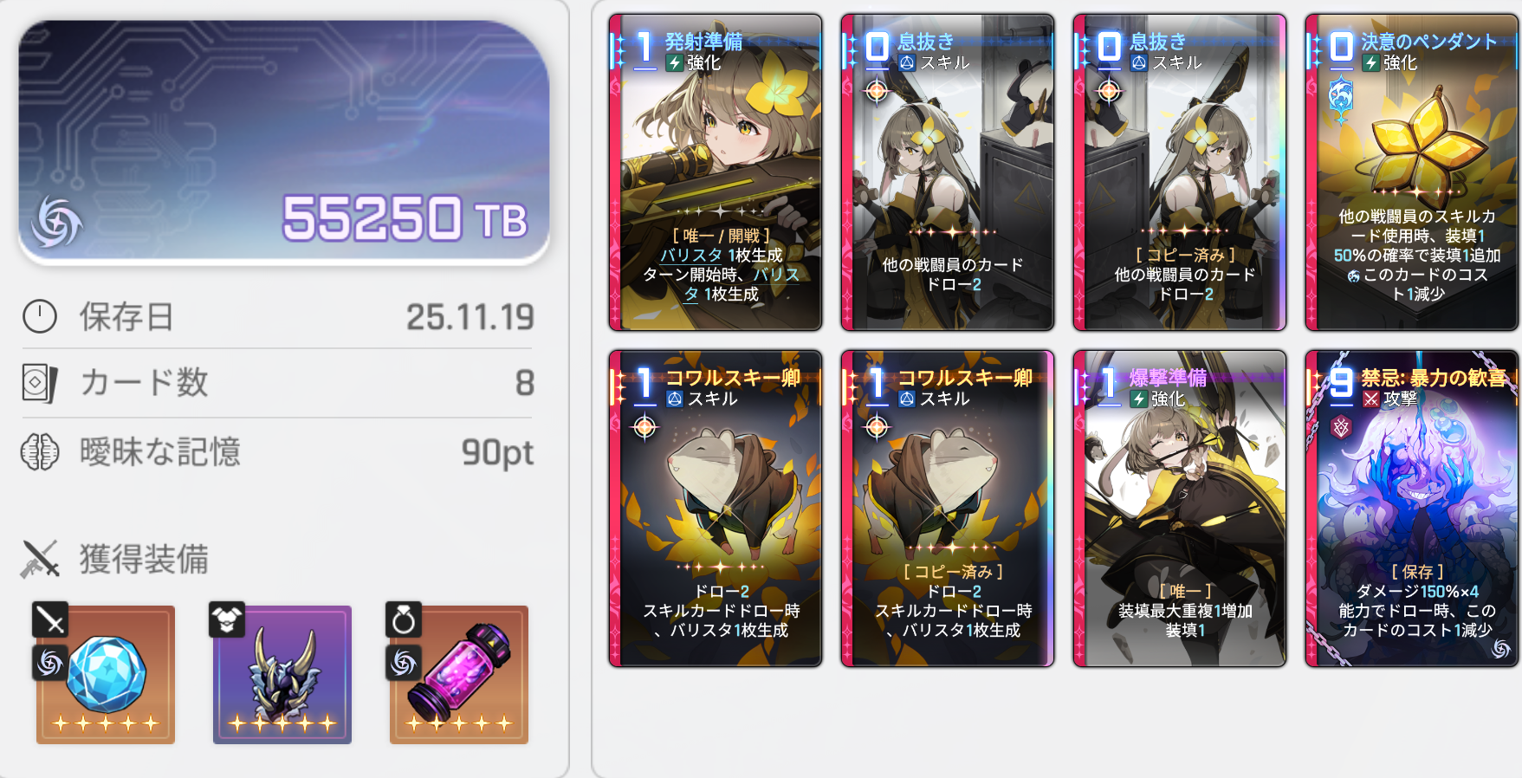Viewport: 1522px width, 778px height.
Task: Open the 禁忌: 暴力の歓喜 attack card
Action: (x=1412, y=509)
